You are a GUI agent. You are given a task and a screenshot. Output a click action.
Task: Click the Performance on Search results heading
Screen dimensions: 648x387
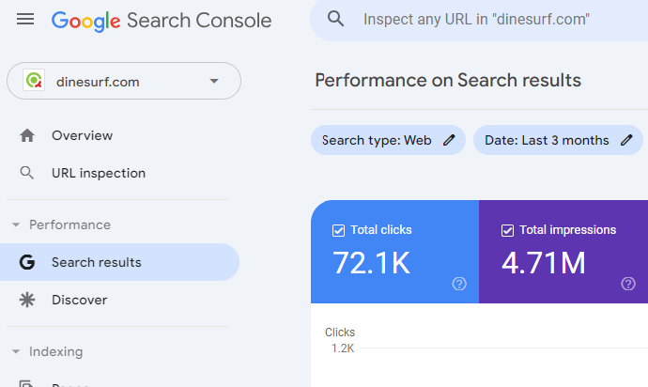(x=448, y=80)
